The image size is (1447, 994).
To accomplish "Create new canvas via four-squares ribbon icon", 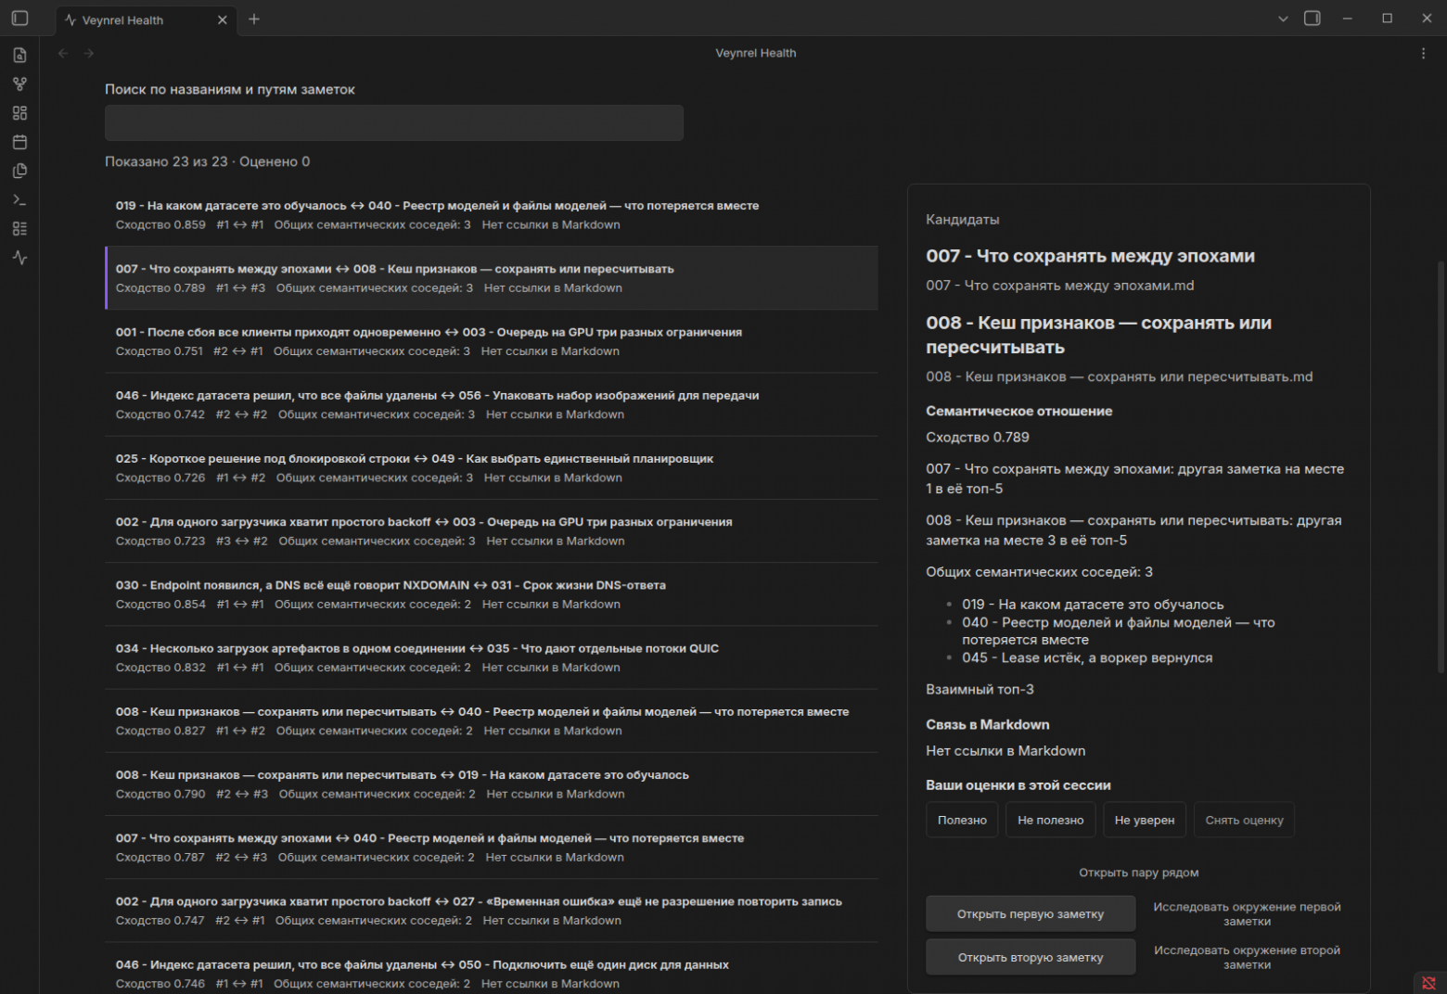I will pyautogui.click(x=19, y=113).
